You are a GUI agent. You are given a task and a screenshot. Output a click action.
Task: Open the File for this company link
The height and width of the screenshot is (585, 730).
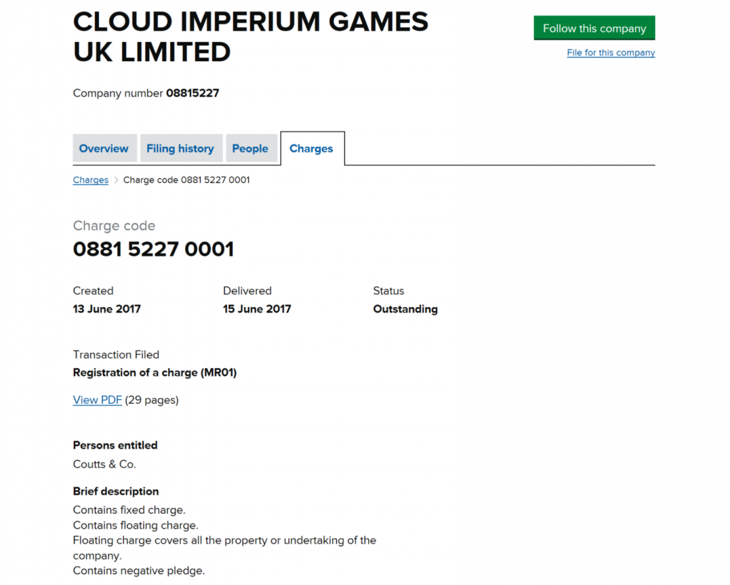pyautogui.click(x=611, y=53)
